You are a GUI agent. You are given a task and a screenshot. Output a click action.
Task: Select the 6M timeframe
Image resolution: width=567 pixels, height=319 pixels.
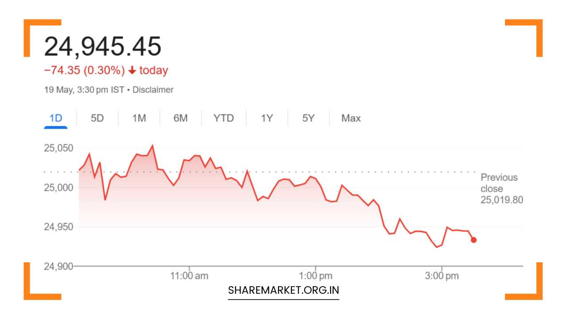[181, 118]
